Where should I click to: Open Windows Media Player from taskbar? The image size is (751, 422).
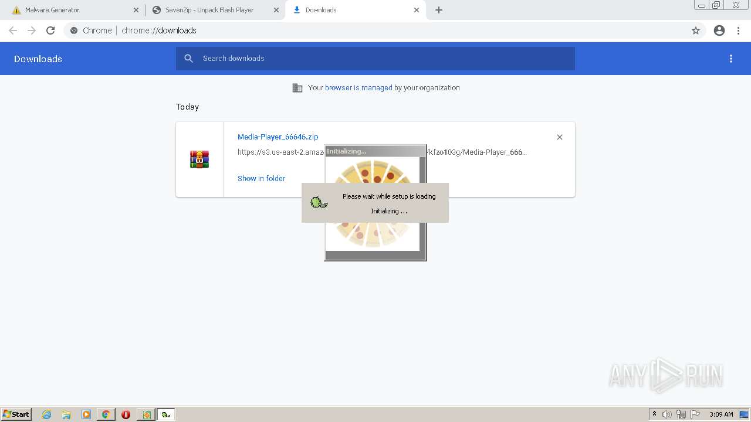tap(86, 414)
